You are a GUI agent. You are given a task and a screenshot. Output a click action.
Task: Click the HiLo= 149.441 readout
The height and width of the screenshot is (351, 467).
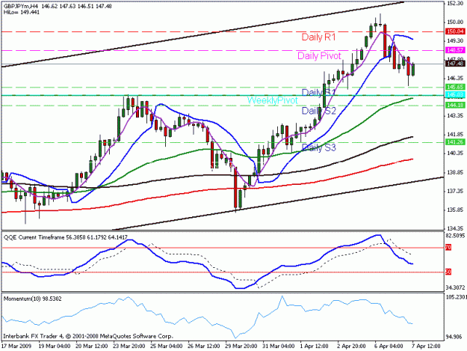click(22, 12)
